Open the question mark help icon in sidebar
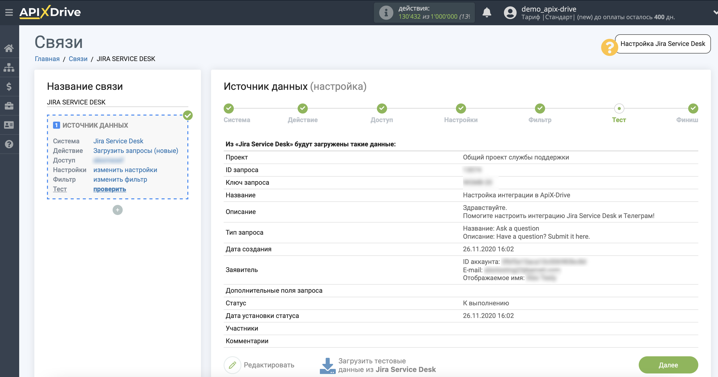This screenshot has width=718, height=377. pos(9,144)
